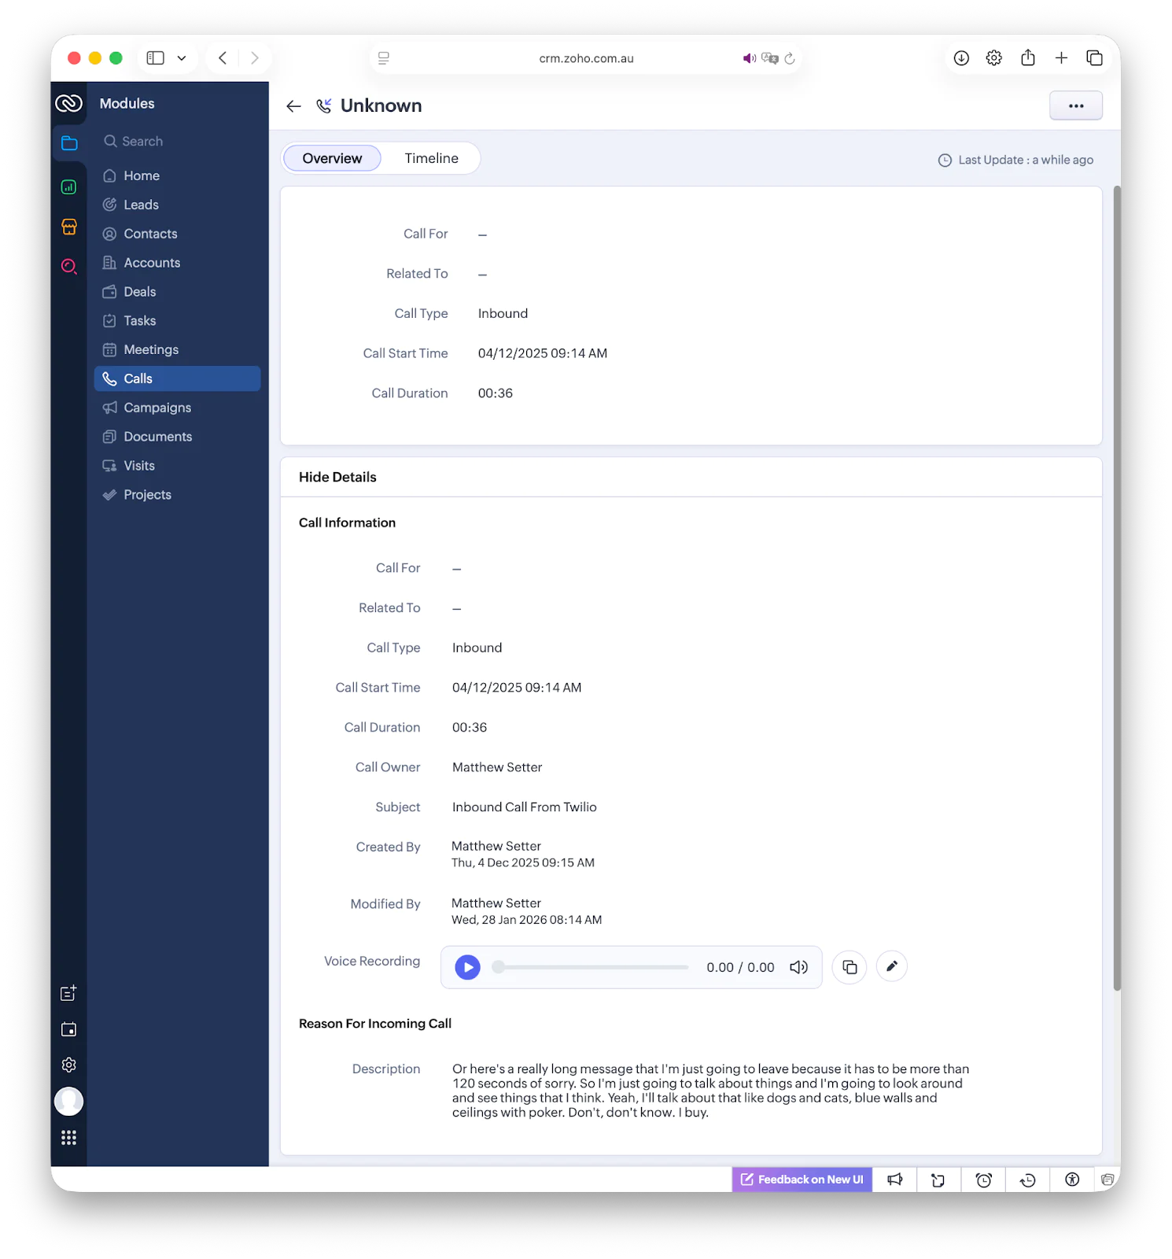This screenshot has height=1259, width=1172.
Task: Open the Safari share button
Action: tap(1027, 57)
